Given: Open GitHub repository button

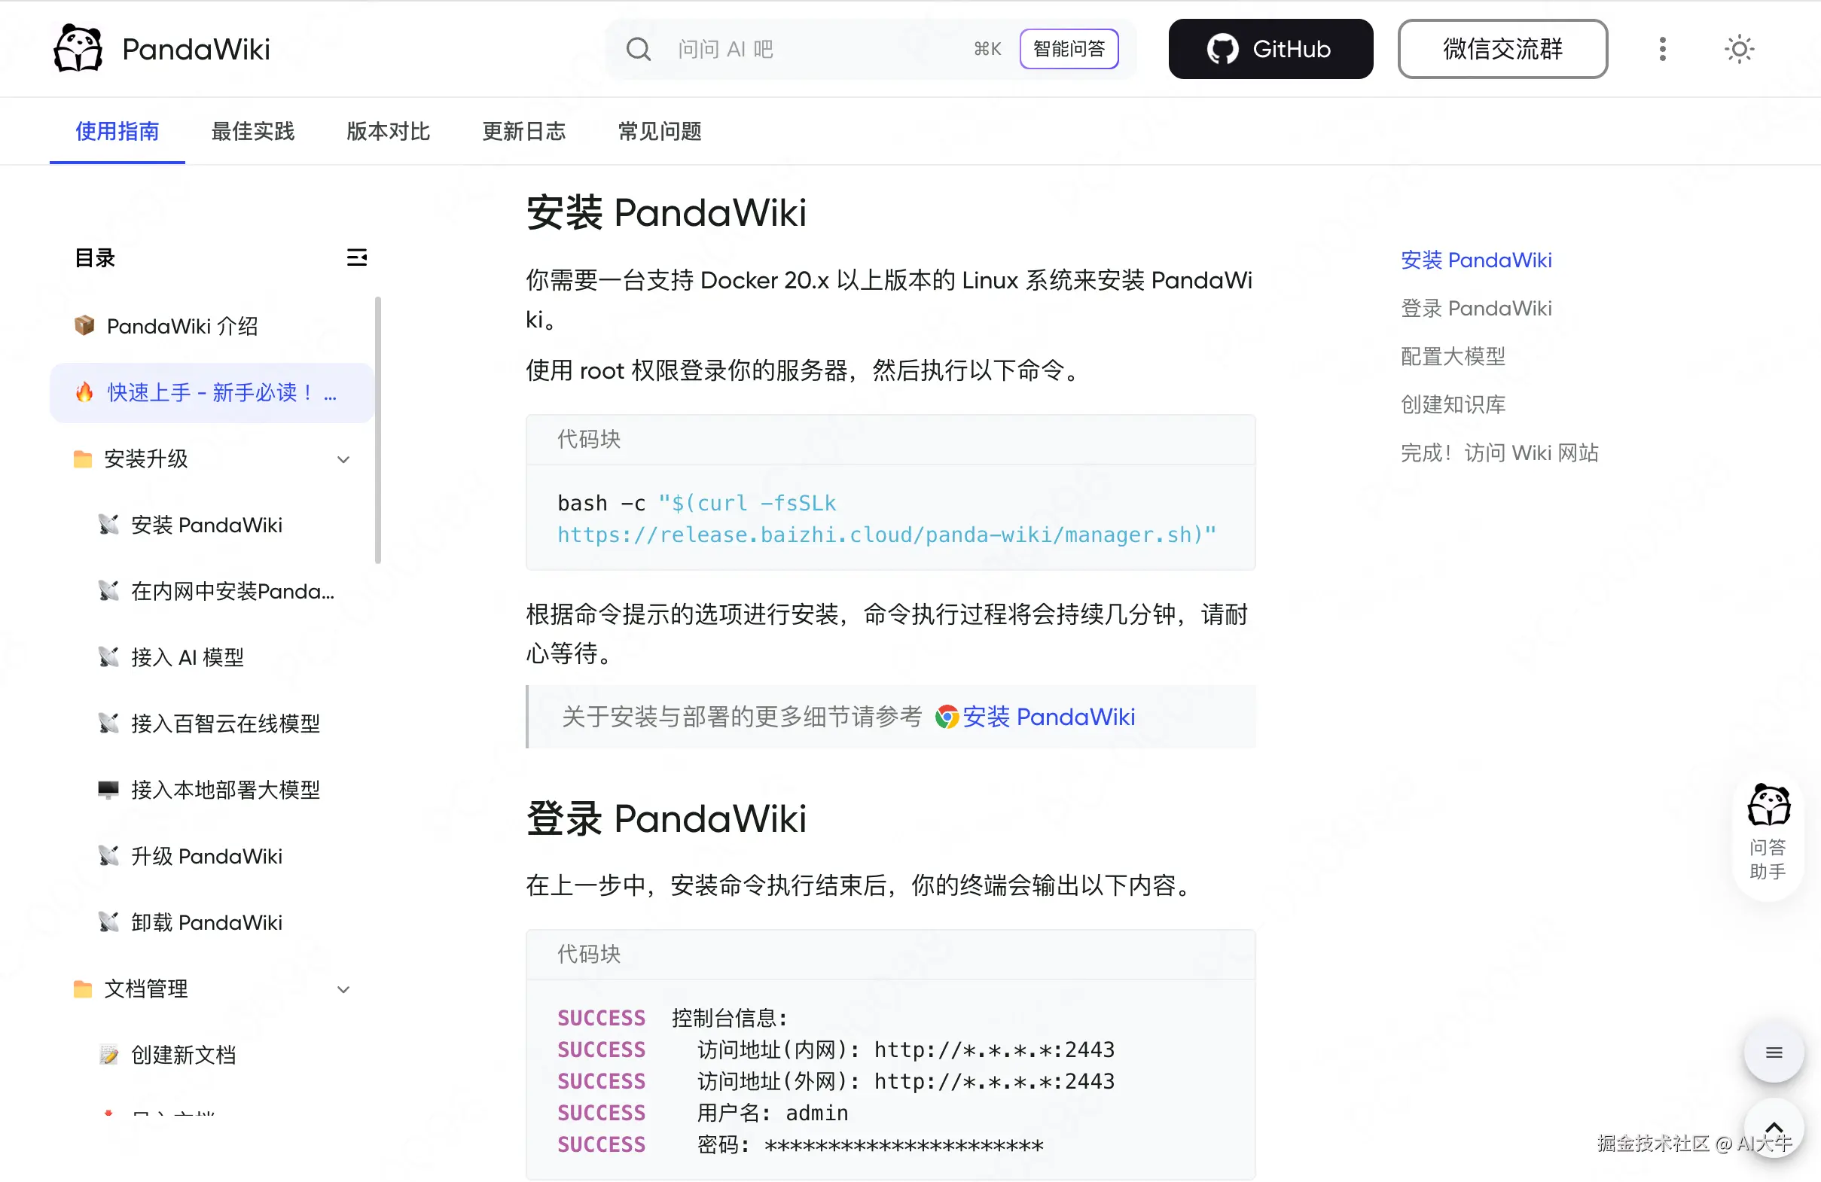Looking at the screenshot, I should pos(1270,49).
